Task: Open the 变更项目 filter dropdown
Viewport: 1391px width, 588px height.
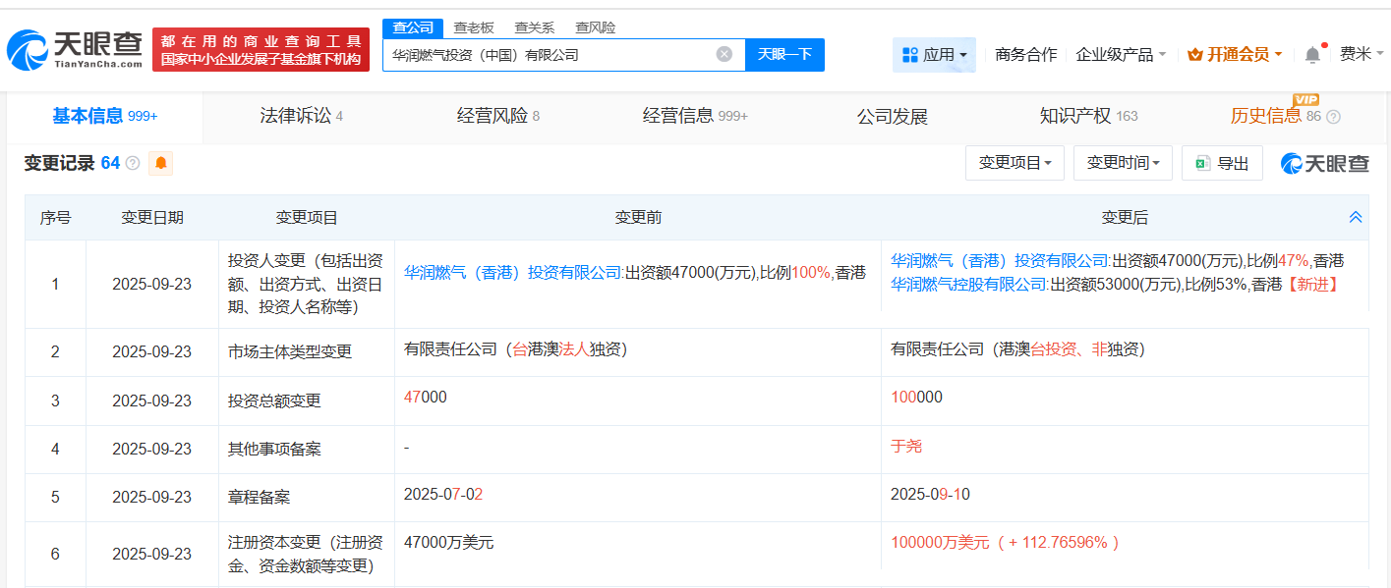Action: [x=1014, y=163]
